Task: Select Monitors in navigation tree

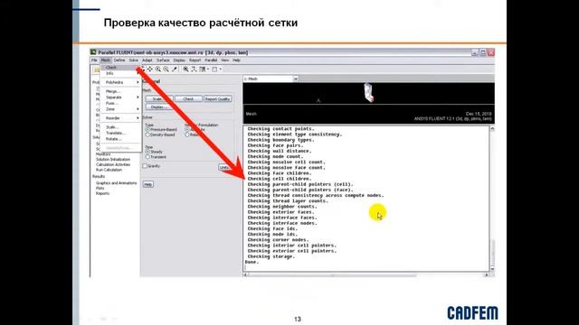Action: 103,154
